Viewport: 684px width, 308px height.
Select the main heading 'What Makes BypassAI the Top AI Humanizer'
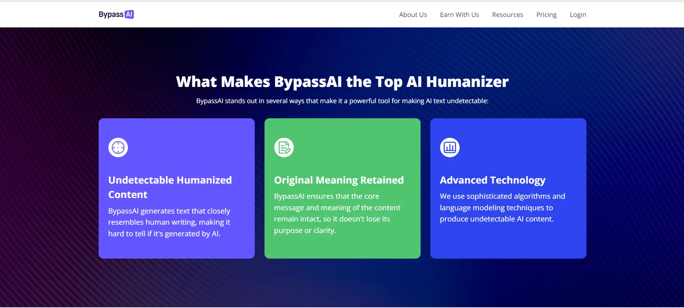click(x=342, y=82)
